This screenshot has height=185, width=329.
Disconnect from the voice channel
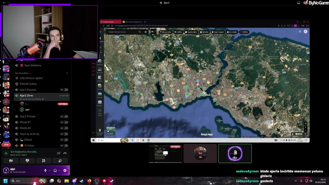[65, 153]
